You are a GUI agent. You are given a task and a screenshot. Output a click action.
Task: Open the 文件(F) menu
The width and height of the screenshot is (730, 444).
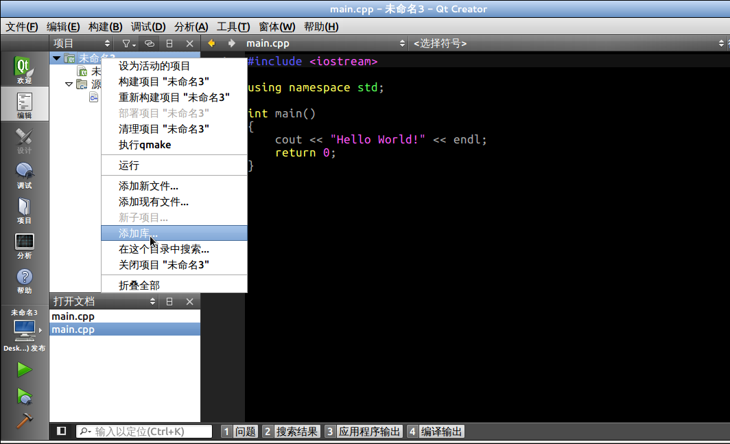coord(21,27)
